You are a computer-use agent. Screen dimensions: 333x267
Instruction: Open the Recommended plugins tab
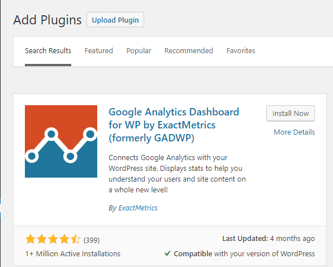(x=189, y=51)
